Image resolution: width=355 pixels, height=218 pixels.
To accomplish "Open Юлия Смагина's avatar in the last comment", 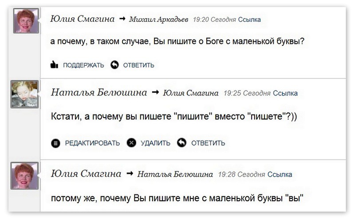I will 25,175.
